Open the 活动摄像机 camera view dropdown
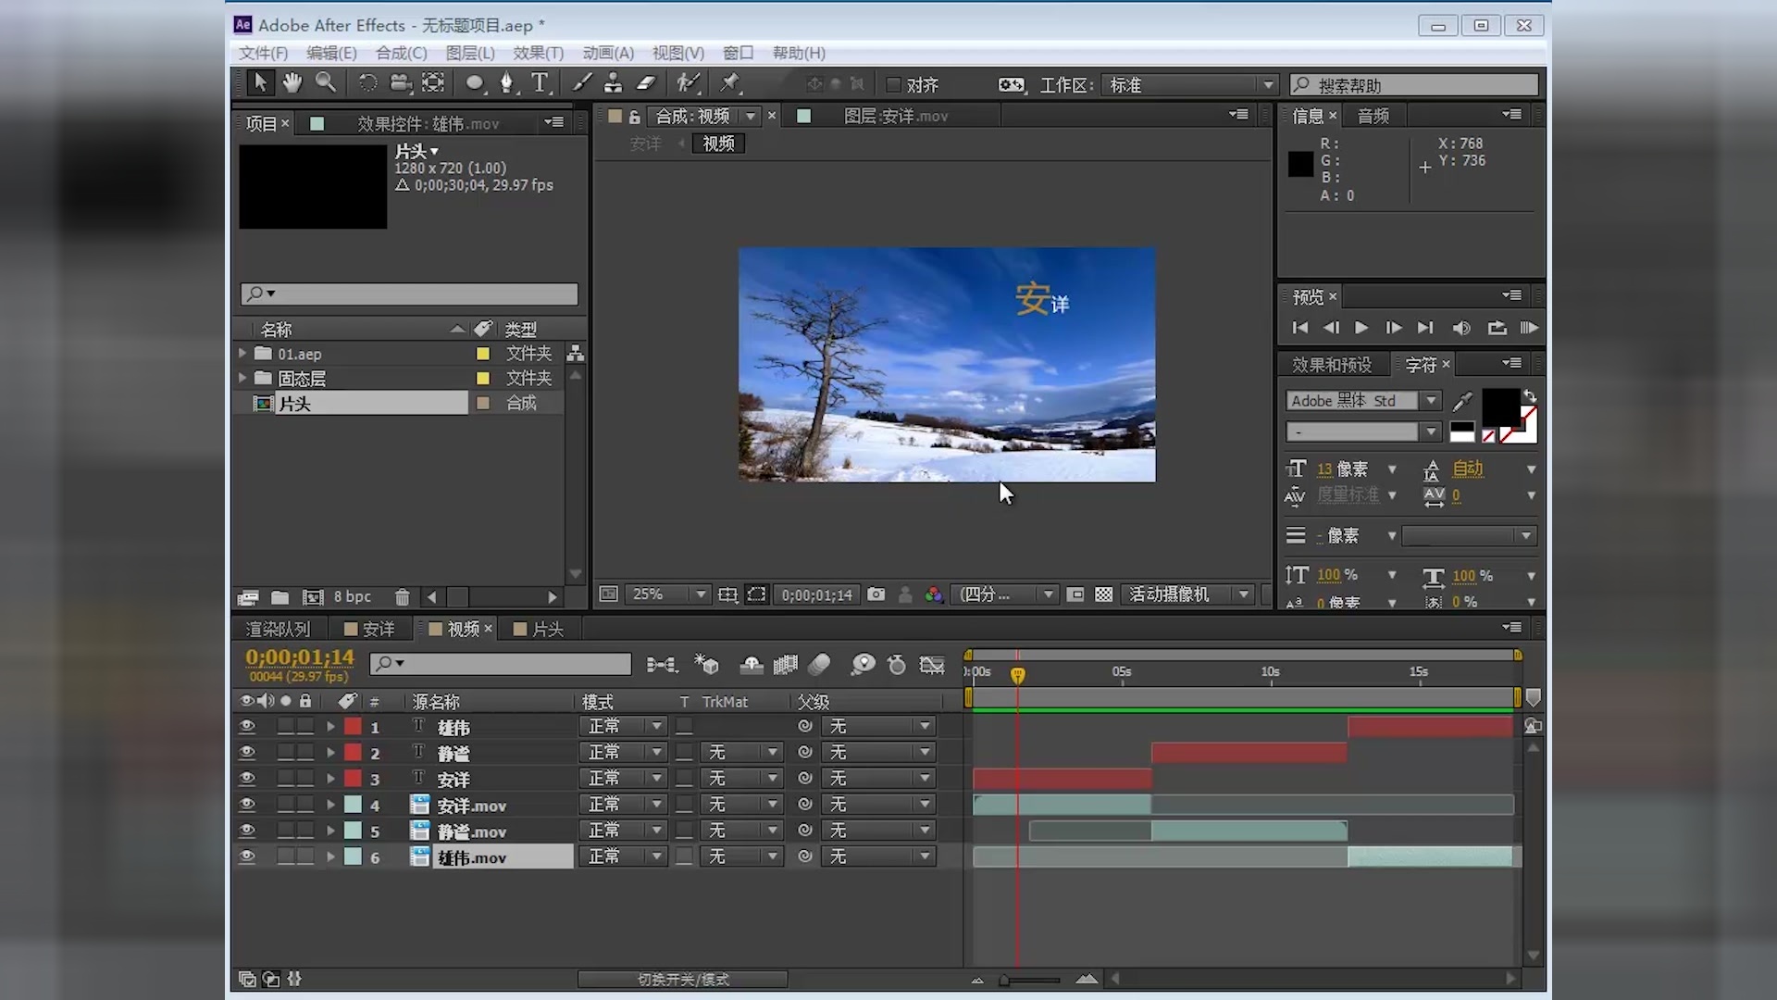 click(1187, 594)
